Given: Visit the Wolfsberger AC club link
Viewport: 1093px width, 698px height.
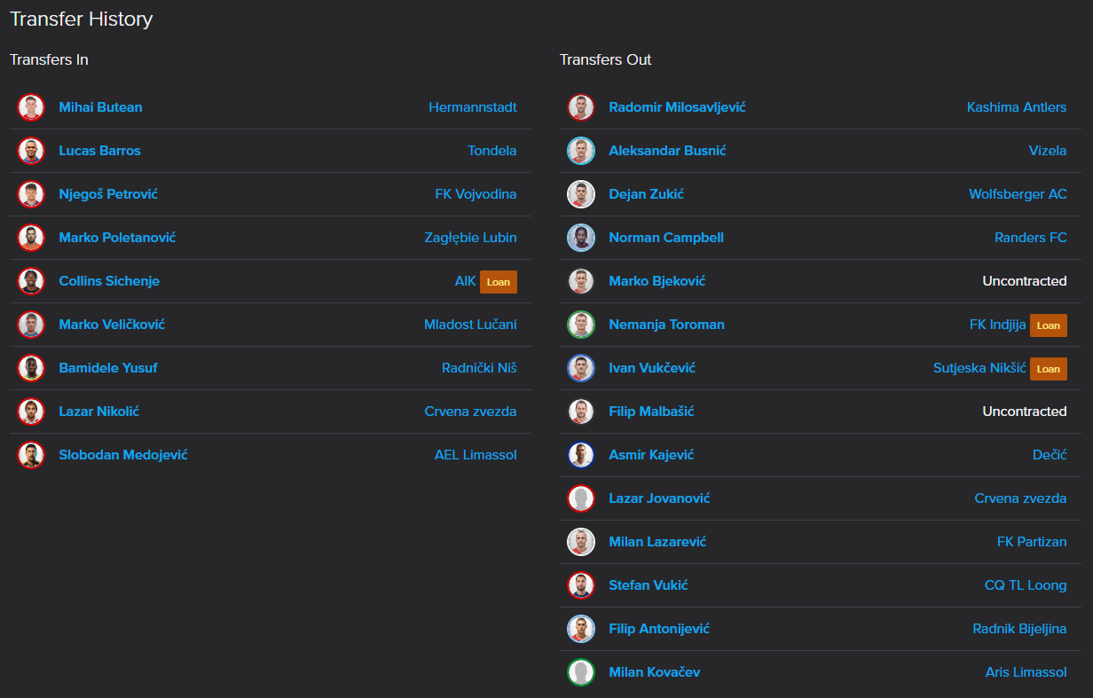Looking at the screenshot, I should tap(1018, 194).
